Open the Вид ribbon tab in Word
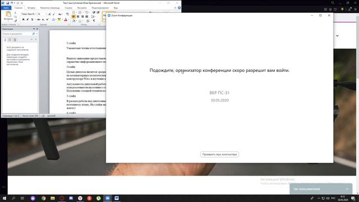This screenshot has width=359, height=202. pyautogui.click(x=116, y=8)
